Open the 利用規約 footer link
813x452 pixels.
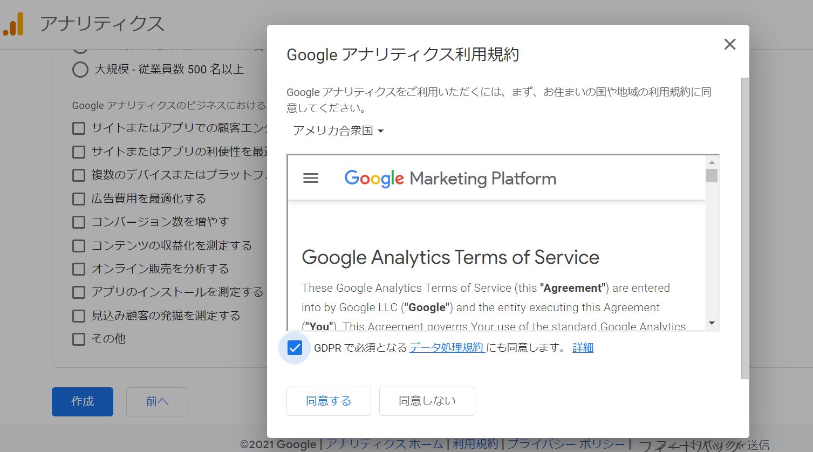point(475,444)
